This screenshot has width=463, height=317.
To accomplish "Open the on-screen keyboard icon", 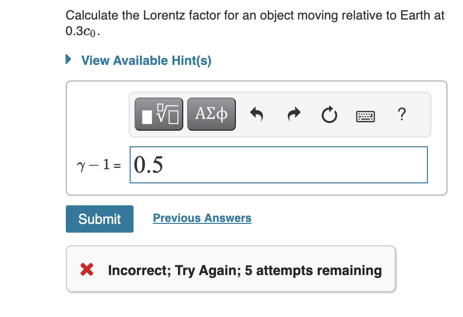I will point(365,116).
